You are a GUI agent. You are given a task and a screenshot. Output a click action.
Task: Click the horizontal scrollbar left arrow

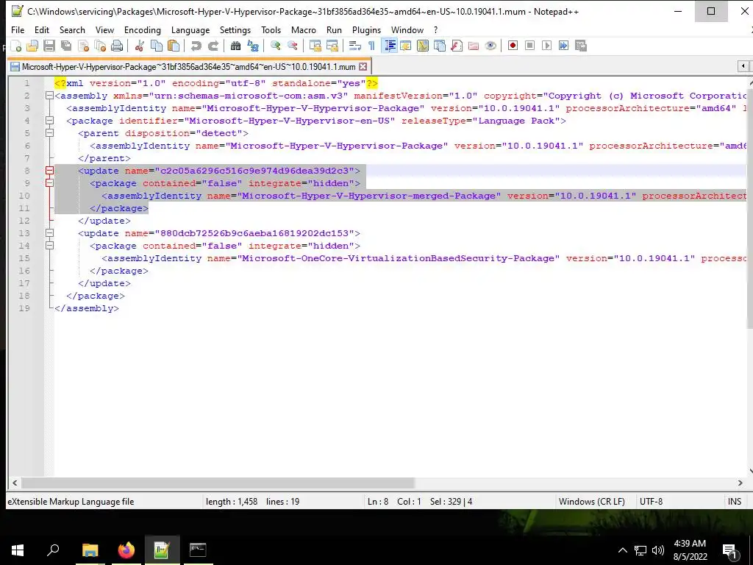15,483
